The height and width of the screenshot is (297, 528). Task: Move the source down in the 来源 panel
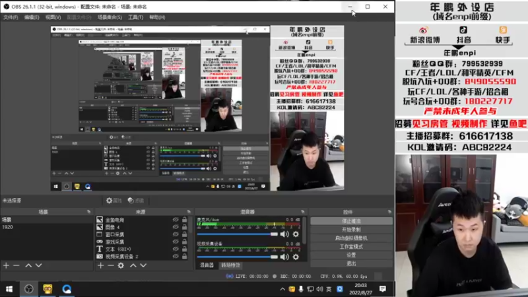click(143, 266)
